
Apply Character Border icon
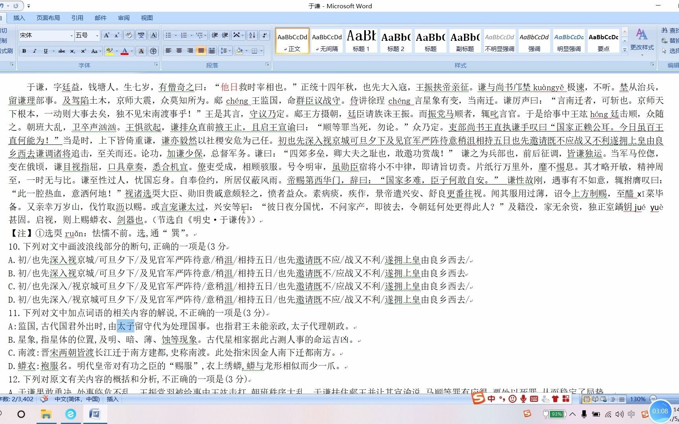pos(154,35)
